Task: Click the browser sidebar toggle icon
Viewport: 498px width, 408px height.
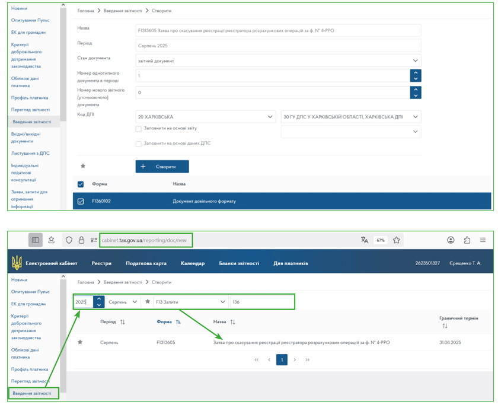Action: point(36,240)
